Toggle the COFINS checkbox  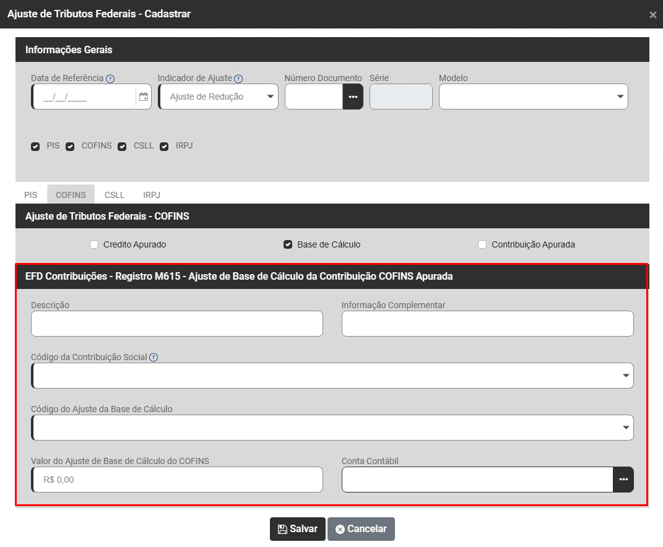click(70, 146)
